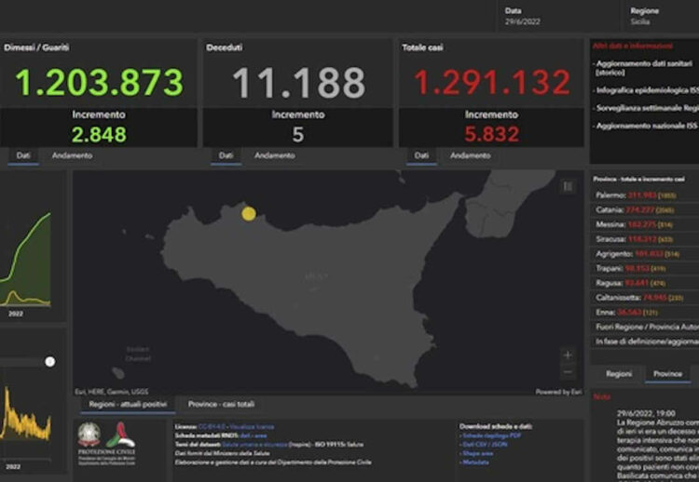Open the map legend icon
This screenshot has height=482, width=699.
coord(568,186)
